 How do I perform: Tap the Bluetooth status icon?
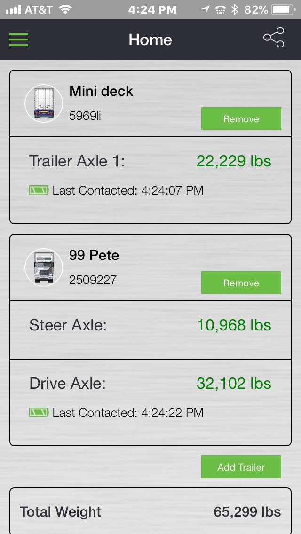coord(234,9)
